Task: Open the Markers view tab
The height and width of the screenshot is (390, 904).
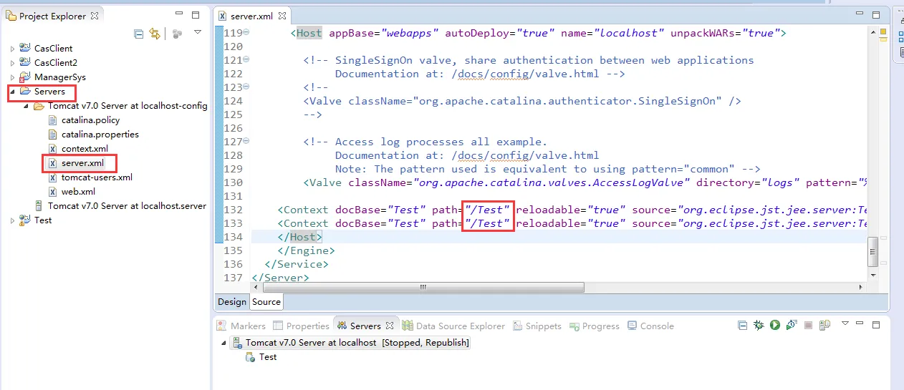Action: click(x=240, y=326)
